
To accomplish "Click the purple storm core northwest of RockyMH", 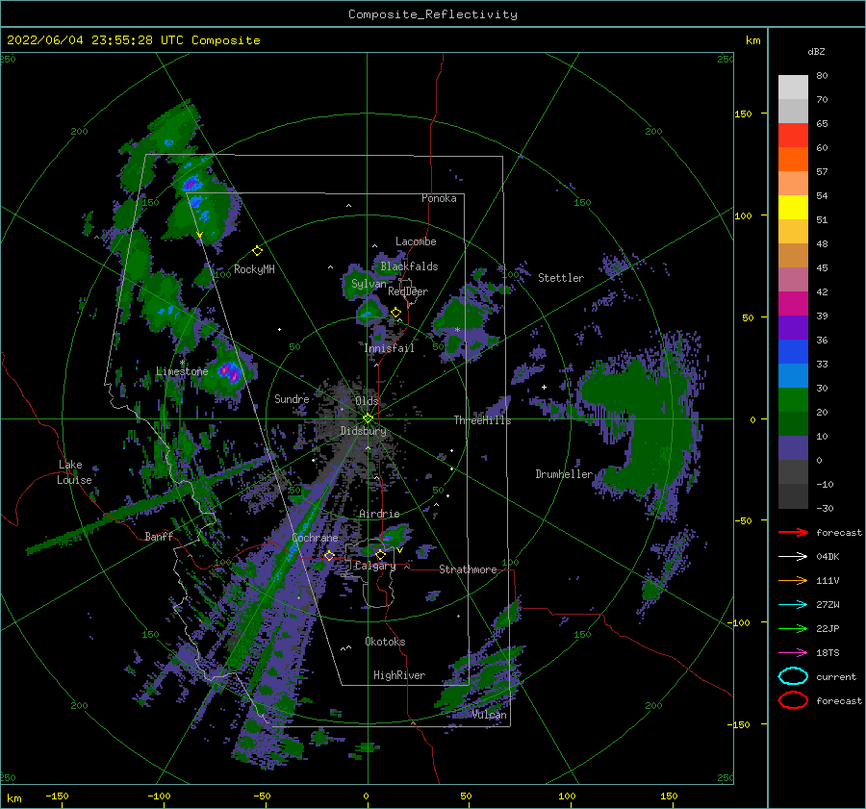I will [x=191, y=183].
